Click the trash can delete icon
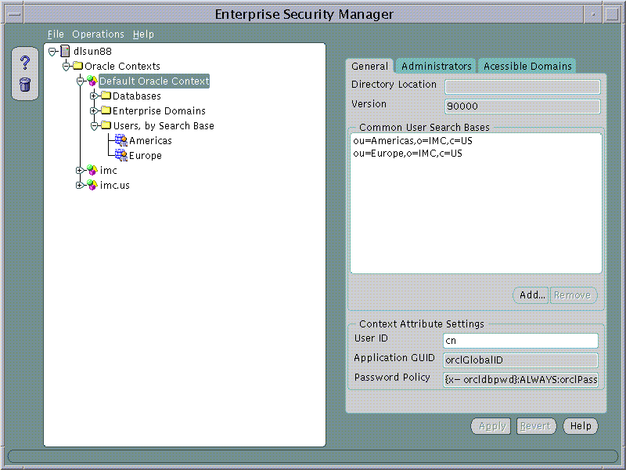Screen dimensions: 626x470 click(25, 85)
